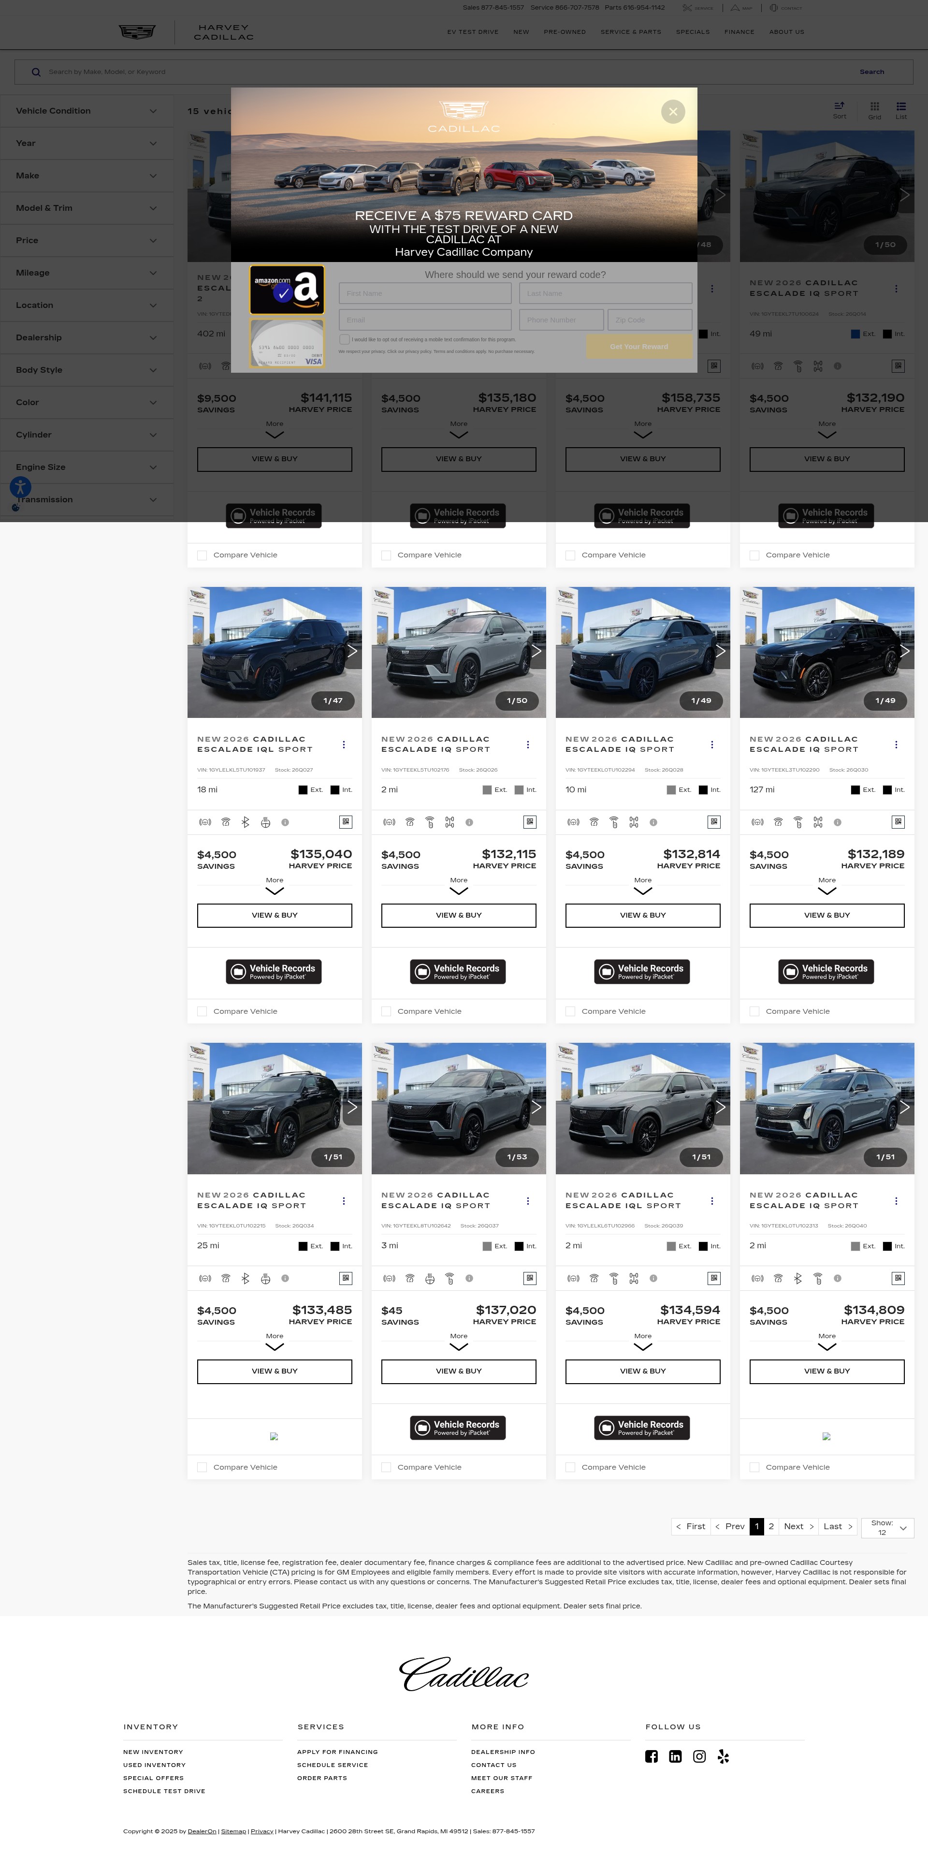
Task: Expand the Model & Trim filter
Action: point(87,208)
